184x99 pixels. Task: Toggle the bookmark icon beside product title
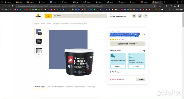click(144, 34)
